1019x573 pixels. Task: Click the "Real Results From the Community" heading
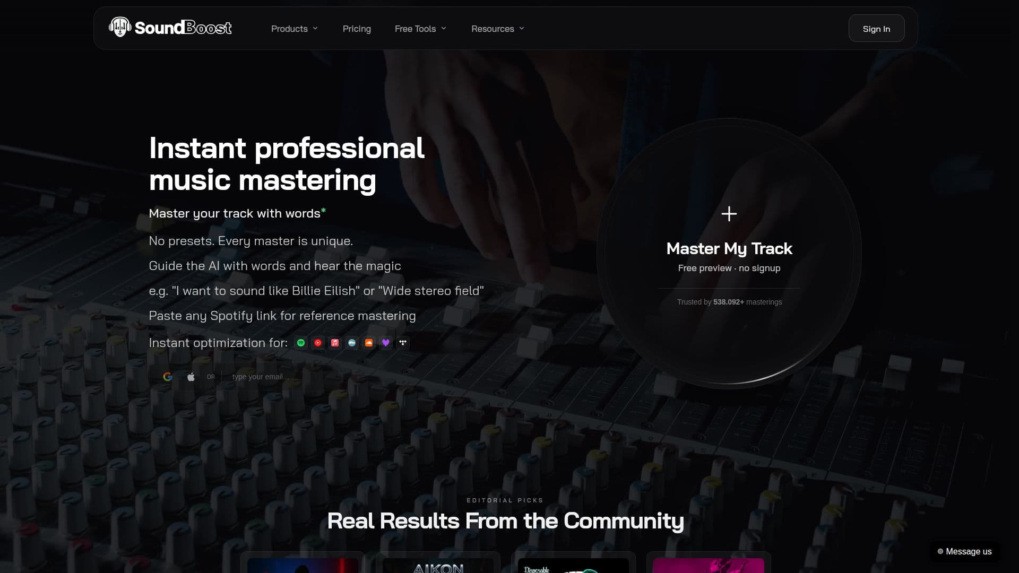505,521
